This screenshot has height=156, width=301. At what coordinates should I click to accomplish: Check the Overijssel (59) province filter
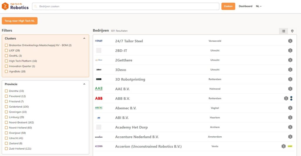coord(6,133)
